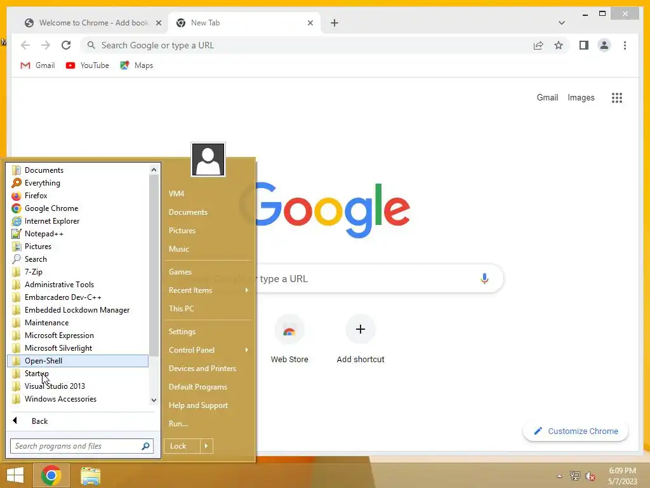Open shutdown options arrow next to Lock
Screen dimensions: 650x488
pyautogui.click(x=206, y=446)
